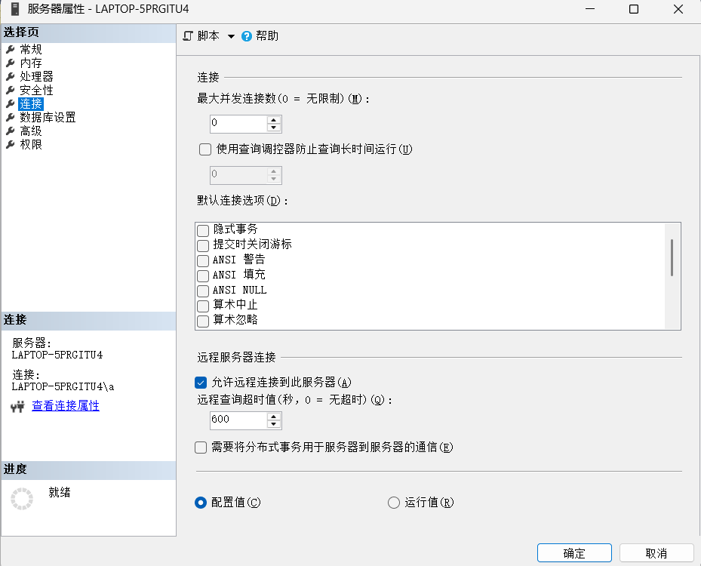Image resolution: width=701 pixels, height=566 pixels.
Task: Enable the ANSI NULL checkbox
Action: [203, 291]
